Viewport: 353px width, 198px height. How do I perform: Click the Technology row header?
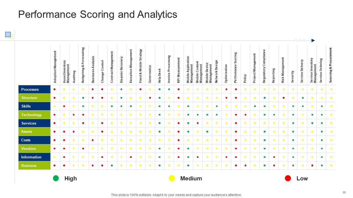click(x=31, y=115)
